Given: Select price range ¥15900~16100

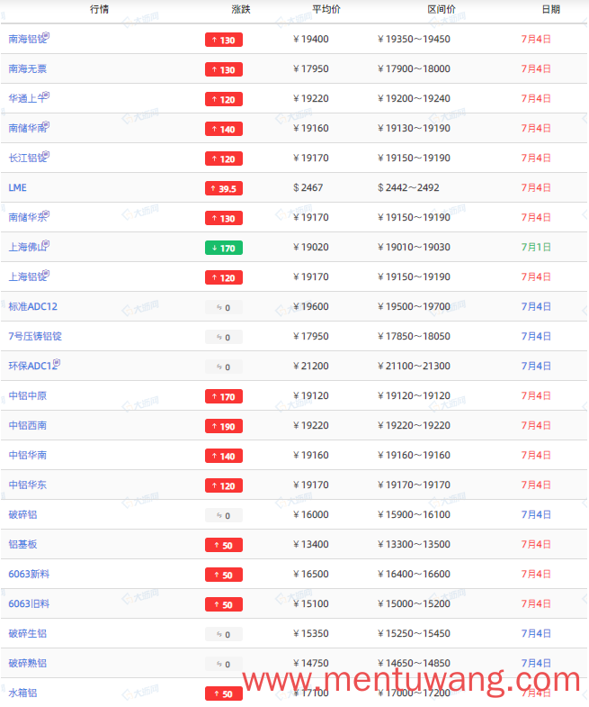Looking at the screenshot, I should click(415, 514).
